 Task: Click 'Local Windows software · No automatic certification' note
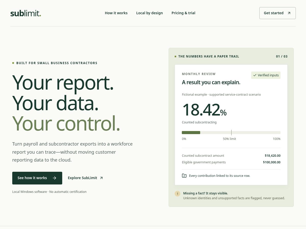(x=49, y=192)
